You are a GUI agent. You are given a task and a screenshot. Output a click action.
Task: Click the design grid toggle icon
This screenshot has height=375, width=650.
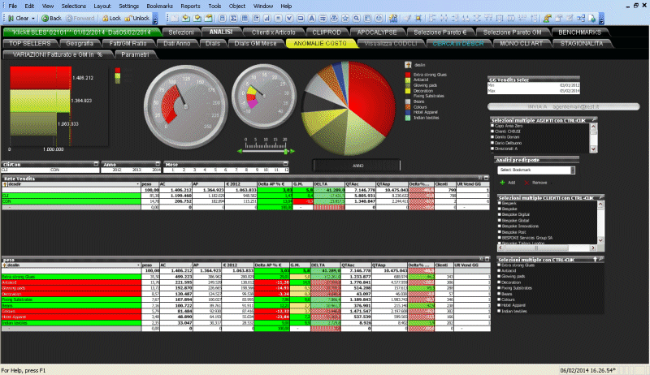pyautogui.click(x=418, y=18)
